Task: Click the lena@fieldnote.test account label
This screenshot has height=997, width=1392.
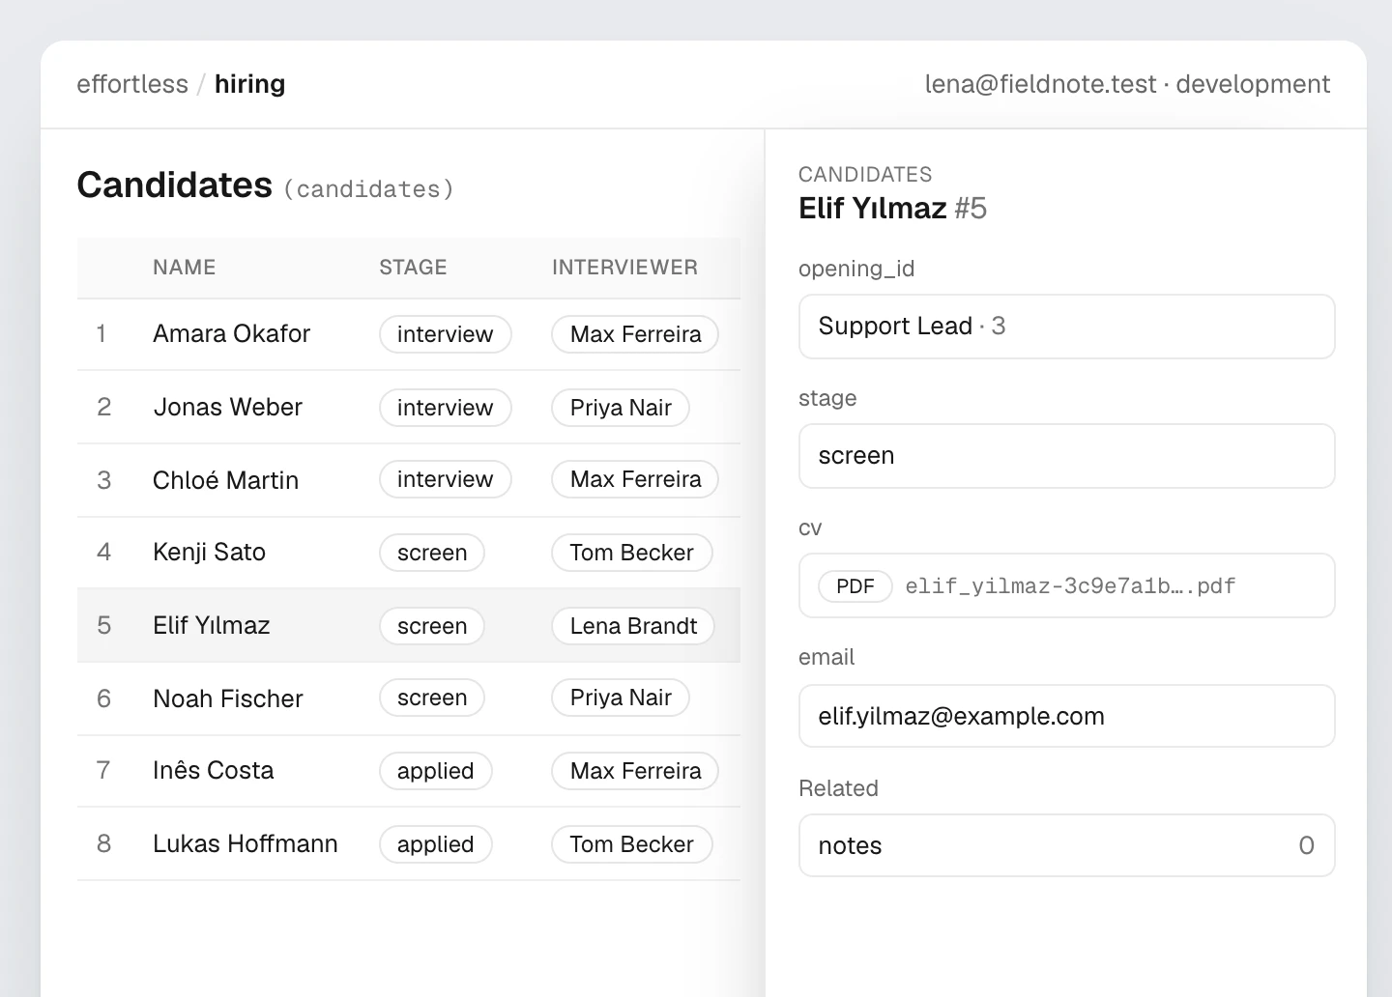Action: pyautogui.click(x=1040, y=84)
